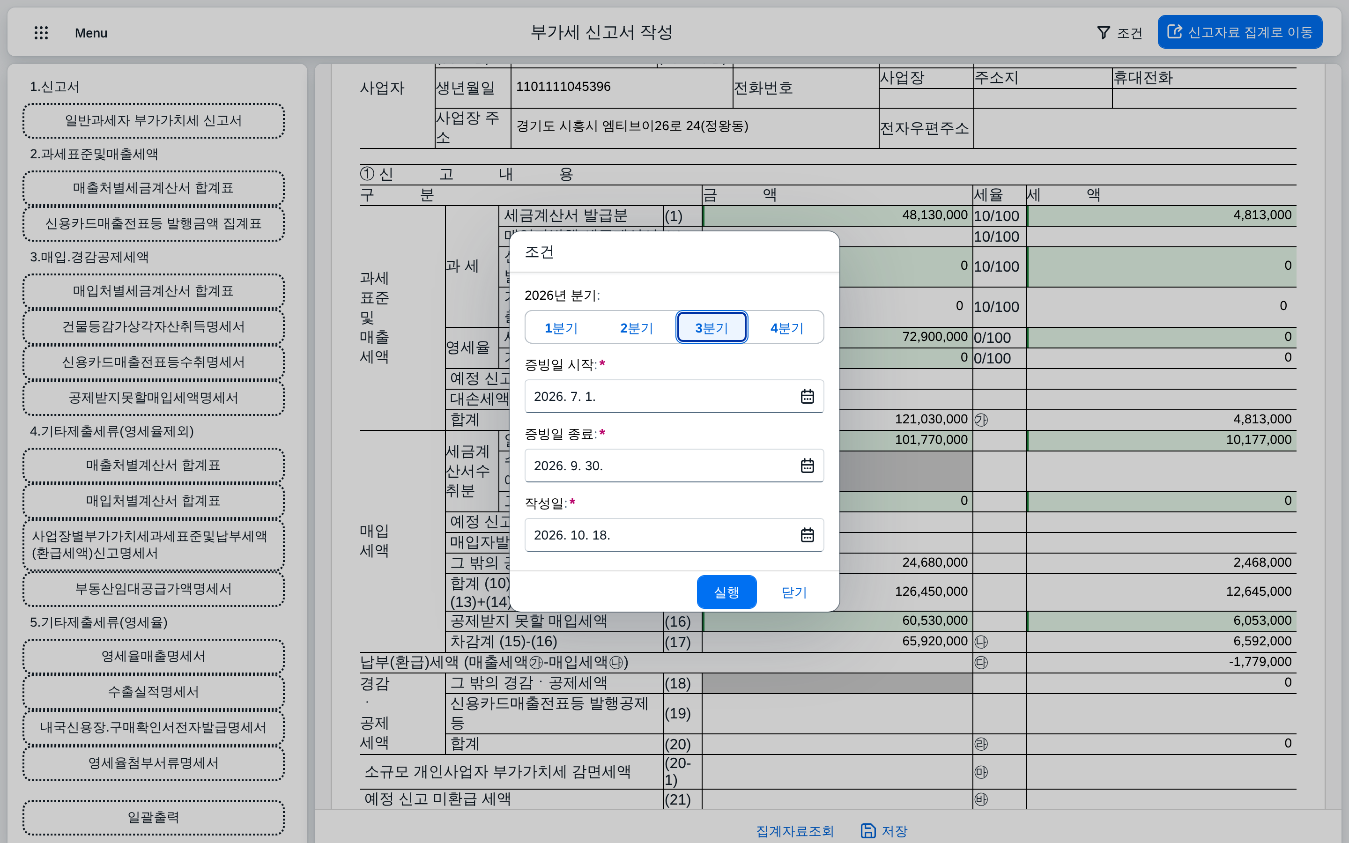The height and width of the screenshot is (843, 1349).
Task: Open 공제받지못할매입세액명세서
Action: coord(153,398)
